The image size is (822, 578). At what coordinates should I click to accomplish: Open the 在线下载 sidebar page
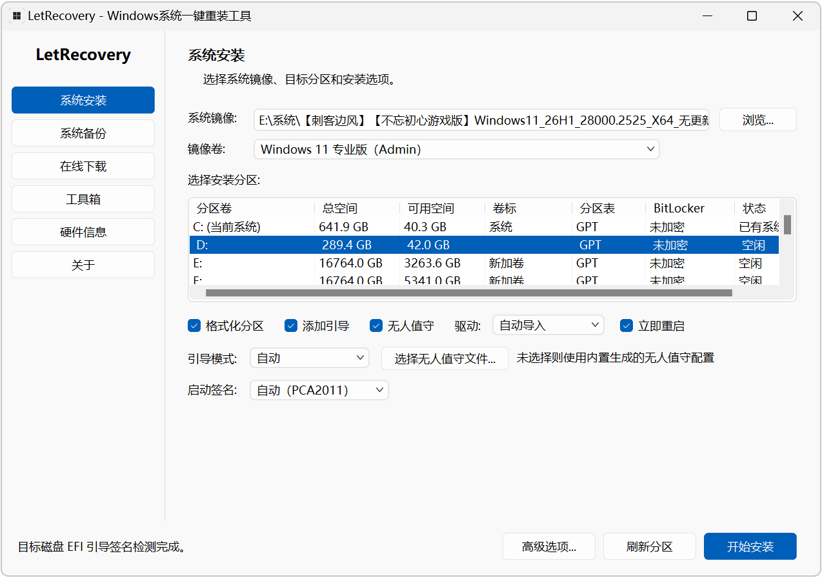(83, 166)
